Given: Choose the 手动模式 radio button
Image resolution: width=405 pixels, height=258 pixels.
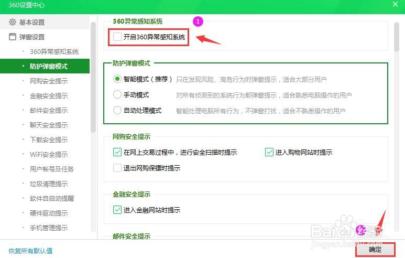Looking at the screenshot, I should pos(117,94).
